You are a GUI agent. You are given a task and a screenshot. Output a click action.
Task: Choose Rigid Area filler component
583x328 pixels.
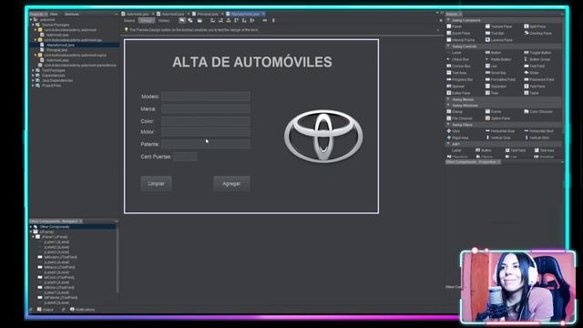(x=457, y=138)
